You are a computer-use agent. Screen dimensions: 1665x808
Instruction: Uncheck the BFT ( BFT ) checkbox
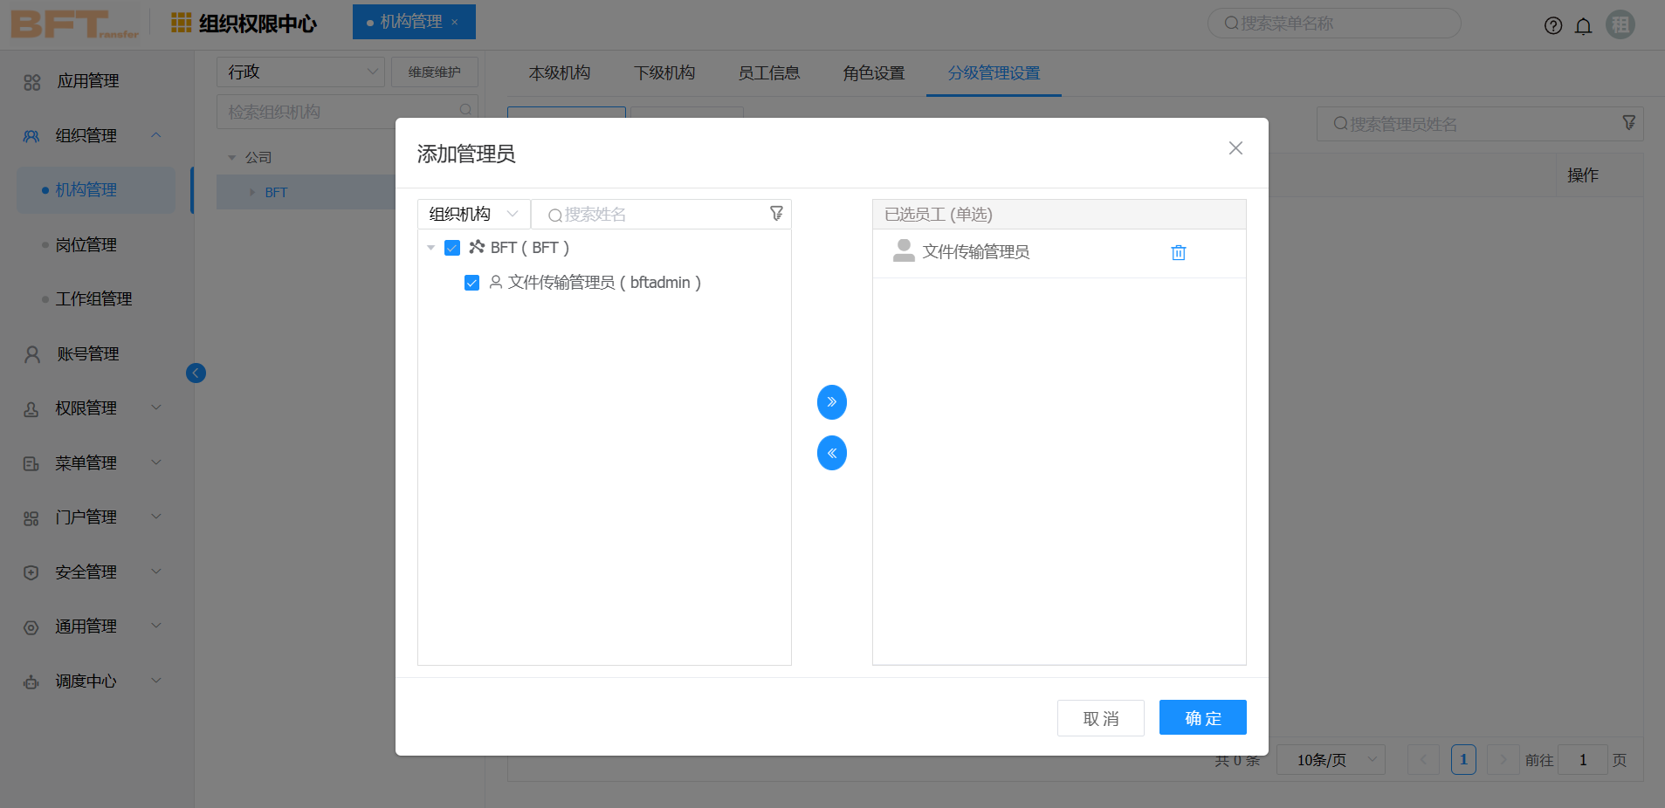coord(451,248)
